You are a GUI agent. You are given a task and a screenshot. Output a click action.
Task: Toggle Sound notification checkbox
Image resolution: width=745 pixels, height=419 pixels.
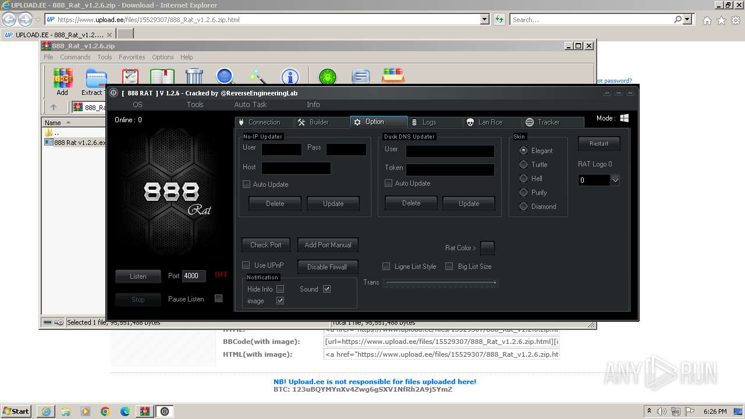point(327,289)
